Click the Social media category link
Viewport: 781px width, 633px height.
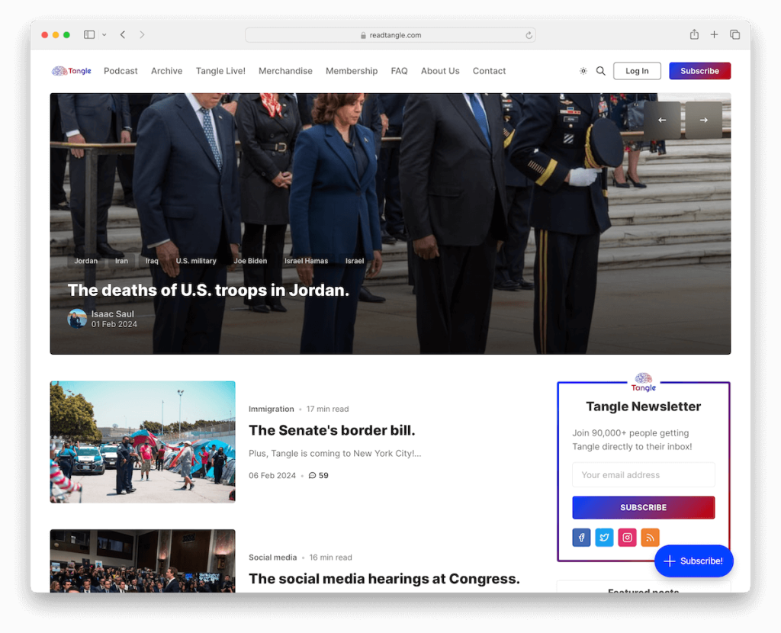click(x=273, y=557)
